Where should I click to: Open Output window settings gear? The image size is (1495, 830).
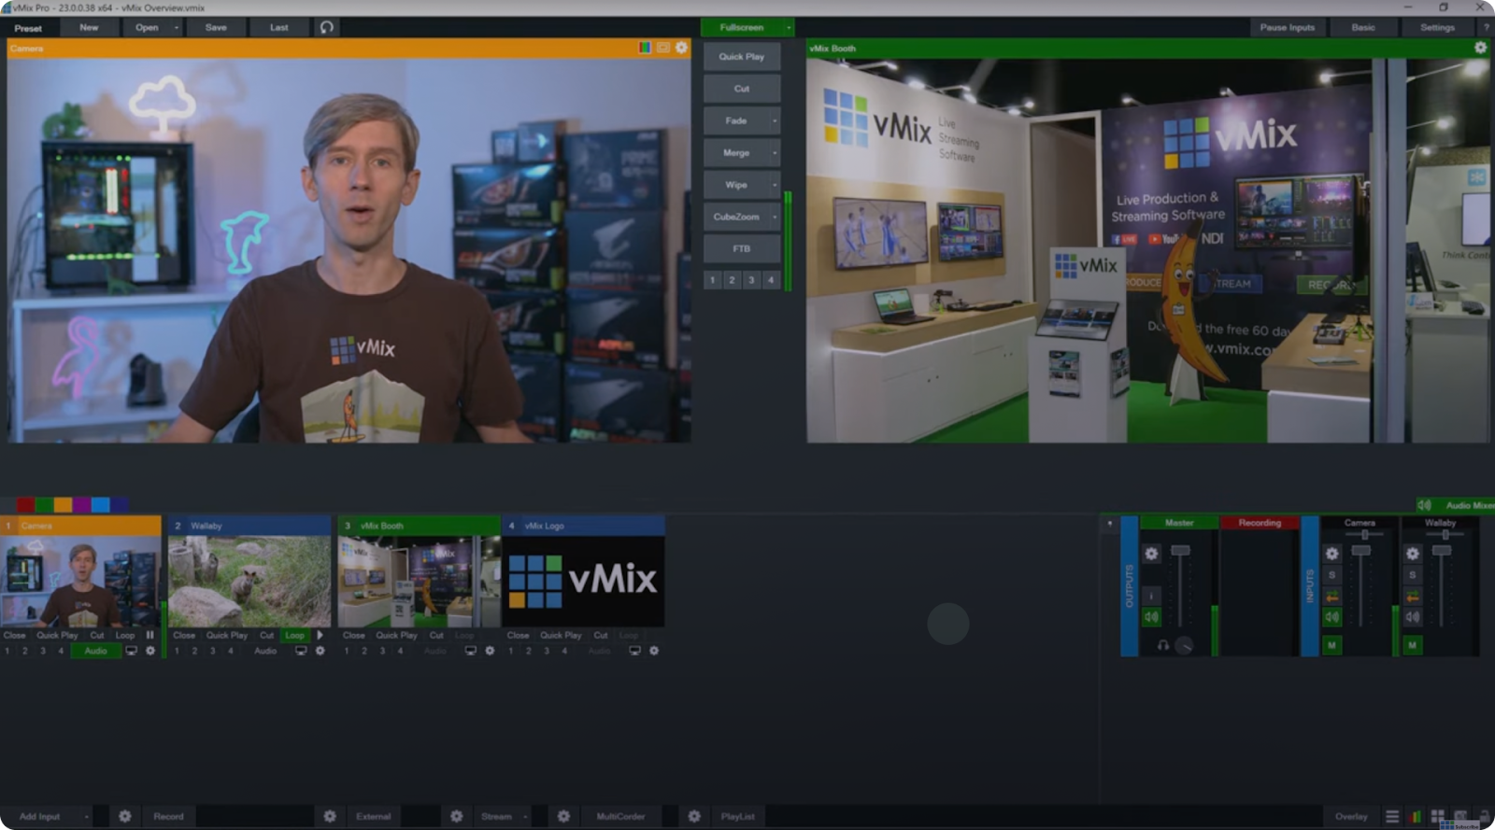pyautogui.click(x=1480, y=48)
